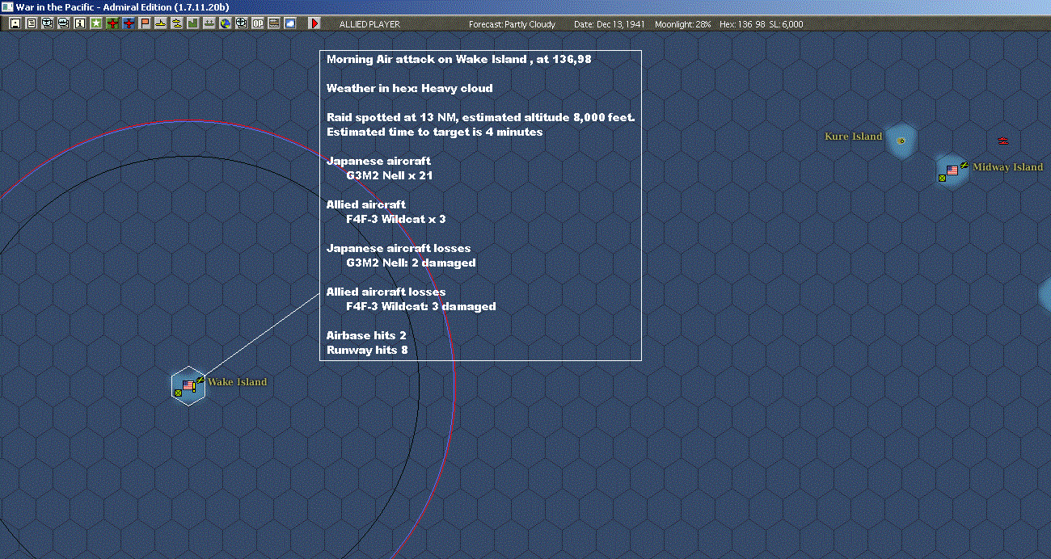Open the document list report icon
The width and height of the screenshot is (1051, 559).
[31, 23]
